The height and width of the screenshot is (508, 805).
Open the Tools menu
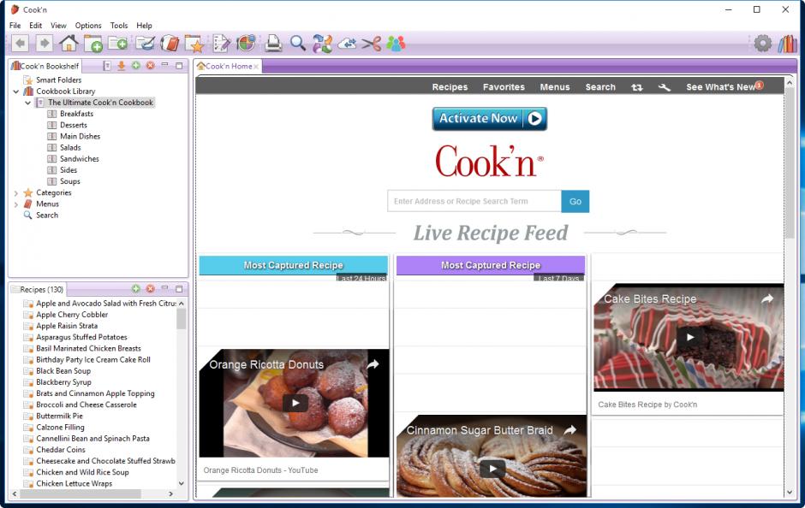(118, 25)
